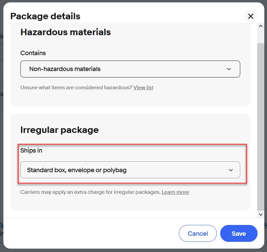Click the chevron beside Standard box option

pyautogui.click(x=231, y=170)
